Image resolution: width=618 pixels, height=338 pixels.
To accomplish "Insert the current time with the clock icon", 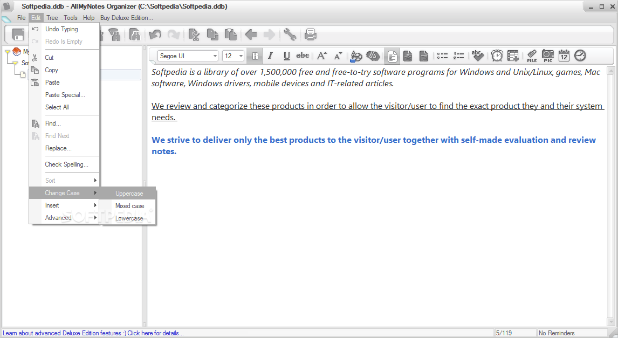I will point(580,56).
